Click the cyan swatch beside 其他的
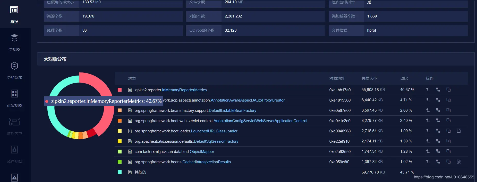The height and width of the screenshot is (182, 477). pyautogui.click(x=120, y=172)
